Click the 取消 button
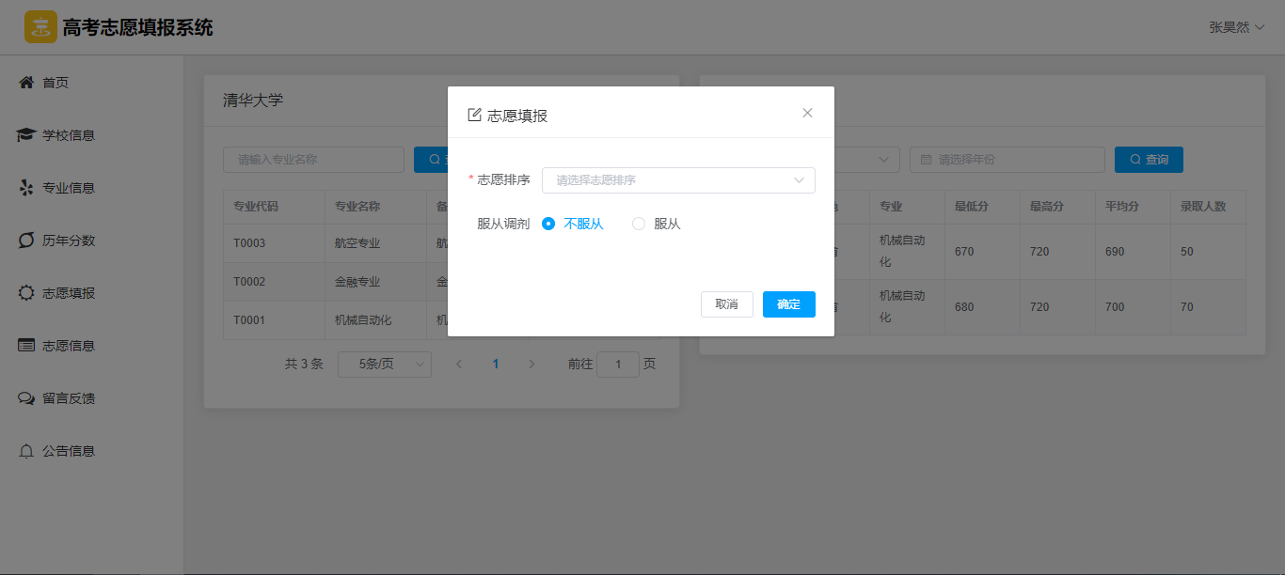 click(x=726, y=304)
